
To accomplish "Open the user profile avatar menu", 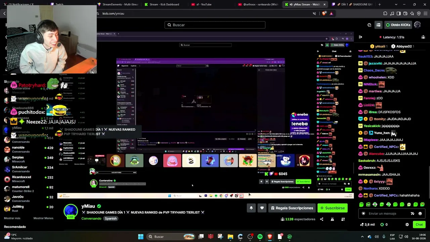I will (x=417, y=25).
